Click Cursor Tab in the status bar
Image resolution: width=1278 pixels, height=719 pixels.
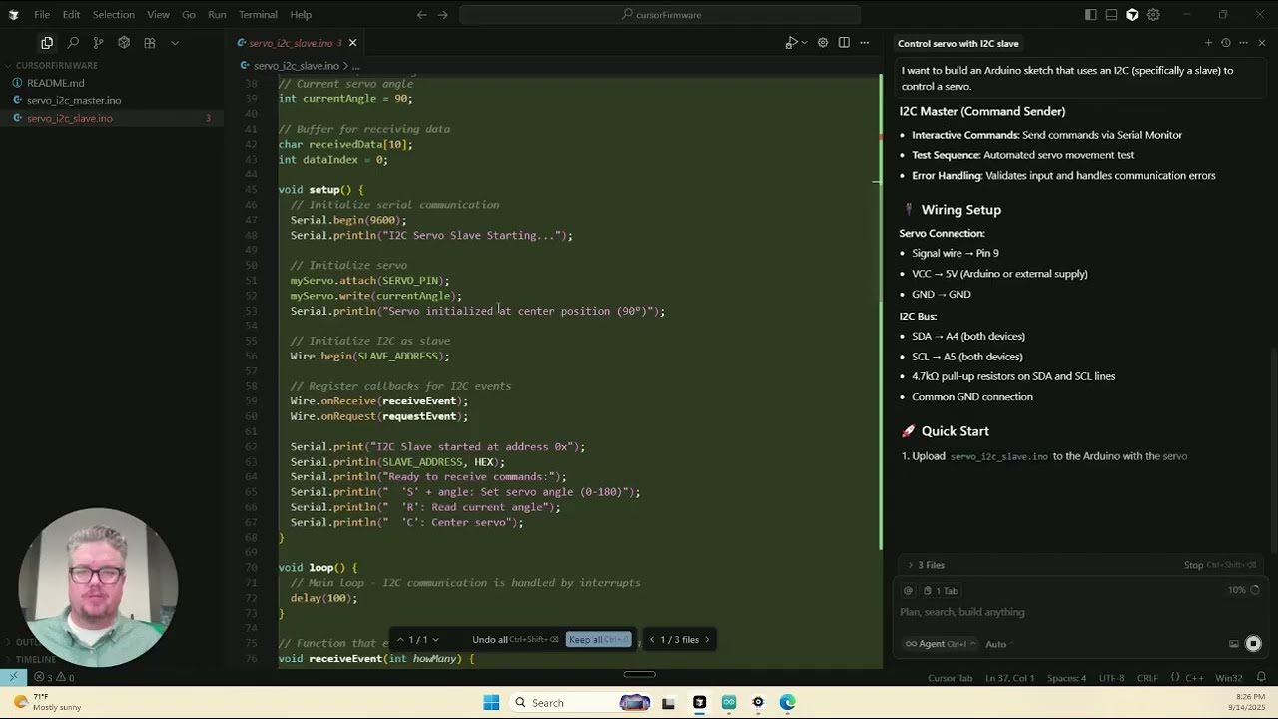tap(950, 678)
